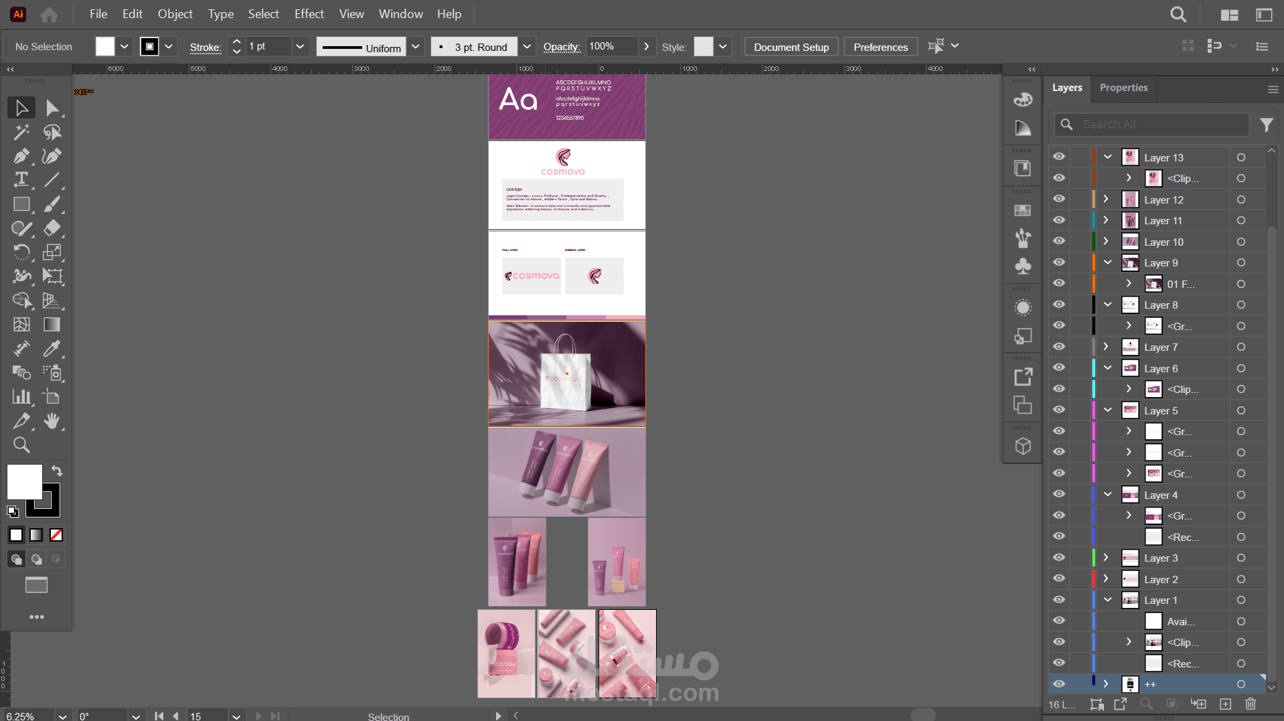1284x721 pixels.
Task: Select the Lasso tool
Action: coord(52,132)
